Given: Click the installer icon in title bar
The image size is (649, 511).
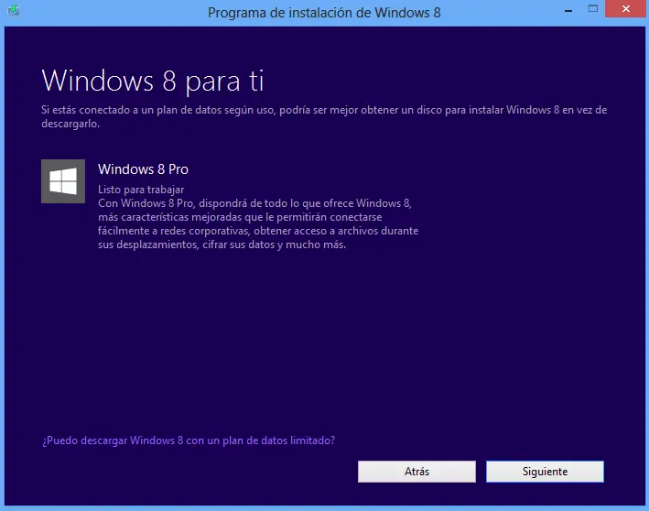Looking at the screenshot, I should 13,10.
